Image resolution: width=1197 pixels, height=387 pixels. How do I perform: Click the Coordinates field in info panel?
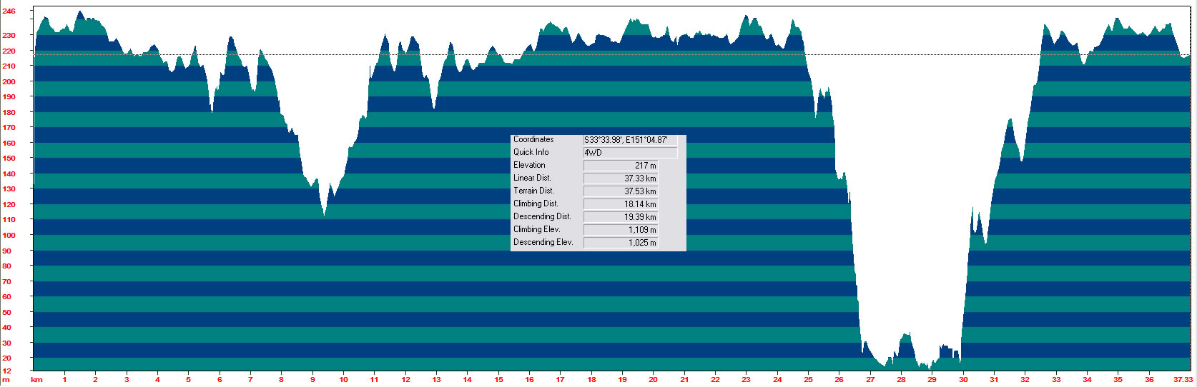629,140
